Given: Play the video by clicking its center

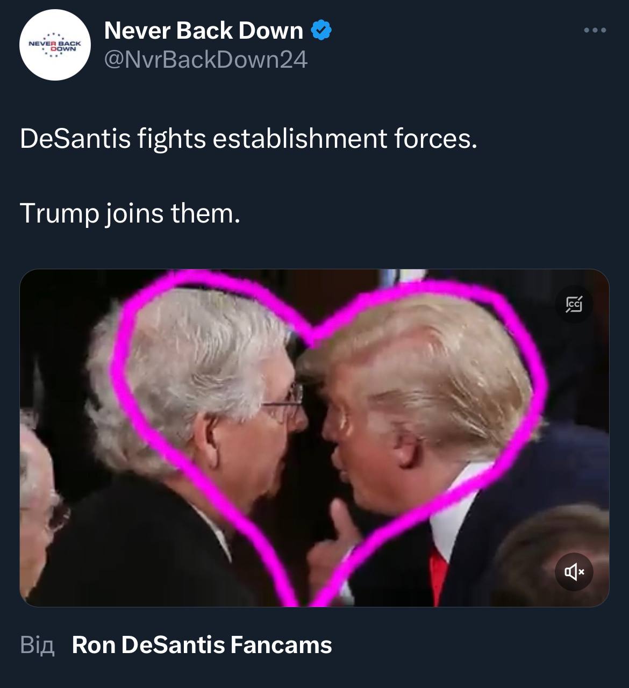Looking at the screenshot, I should pos(314,438).
